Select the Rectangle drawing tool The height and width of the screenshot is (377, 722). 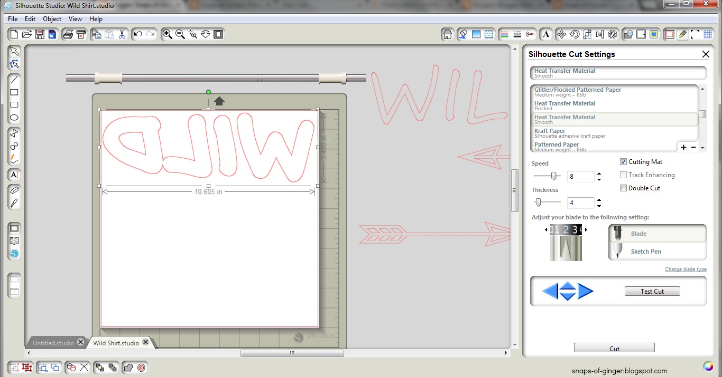click(14, 92)
